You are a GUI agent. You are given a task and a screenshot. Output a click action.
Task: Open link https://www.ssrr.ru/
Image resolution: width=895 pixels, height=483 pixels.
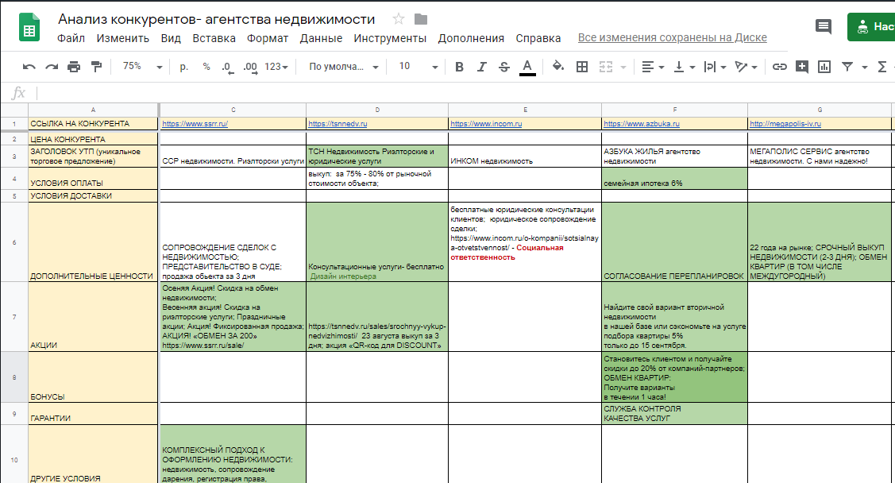tap(195, 123)
